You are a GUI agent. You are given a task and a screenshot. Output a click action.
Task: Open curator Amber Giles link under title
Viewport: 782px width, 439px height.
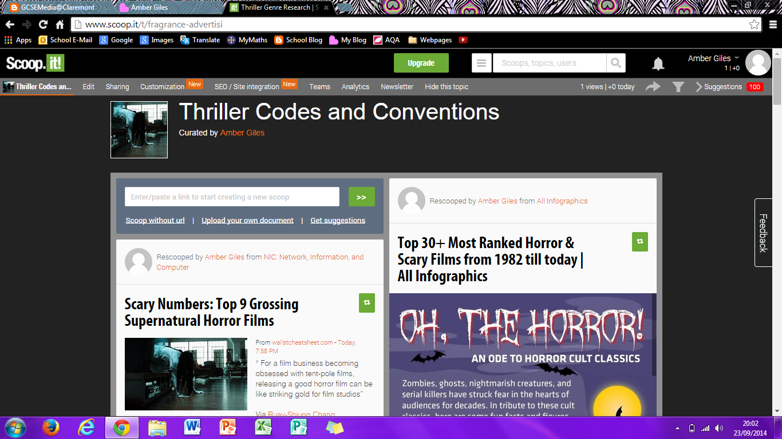242,133
